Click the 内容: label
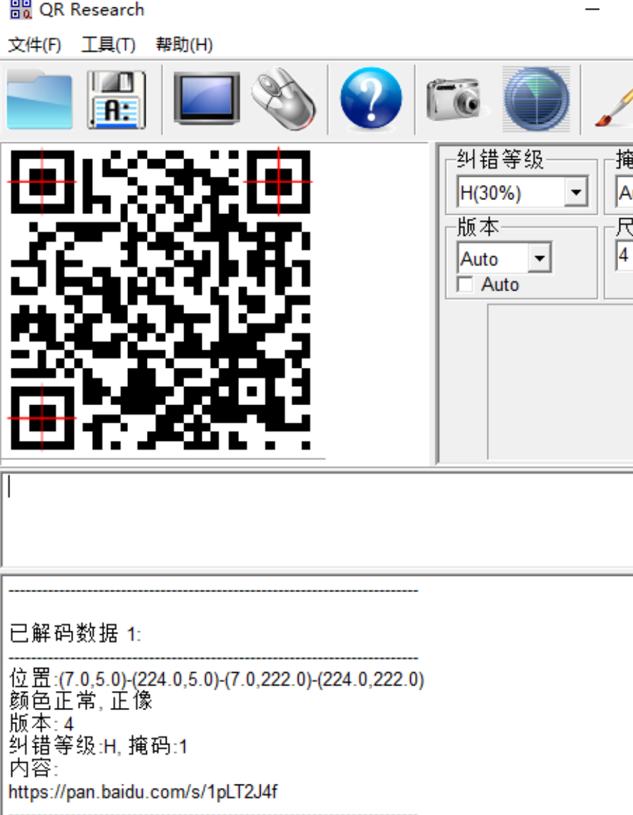Image resolution: width=633 pixels, height=815 pixels. coord(34,769)
